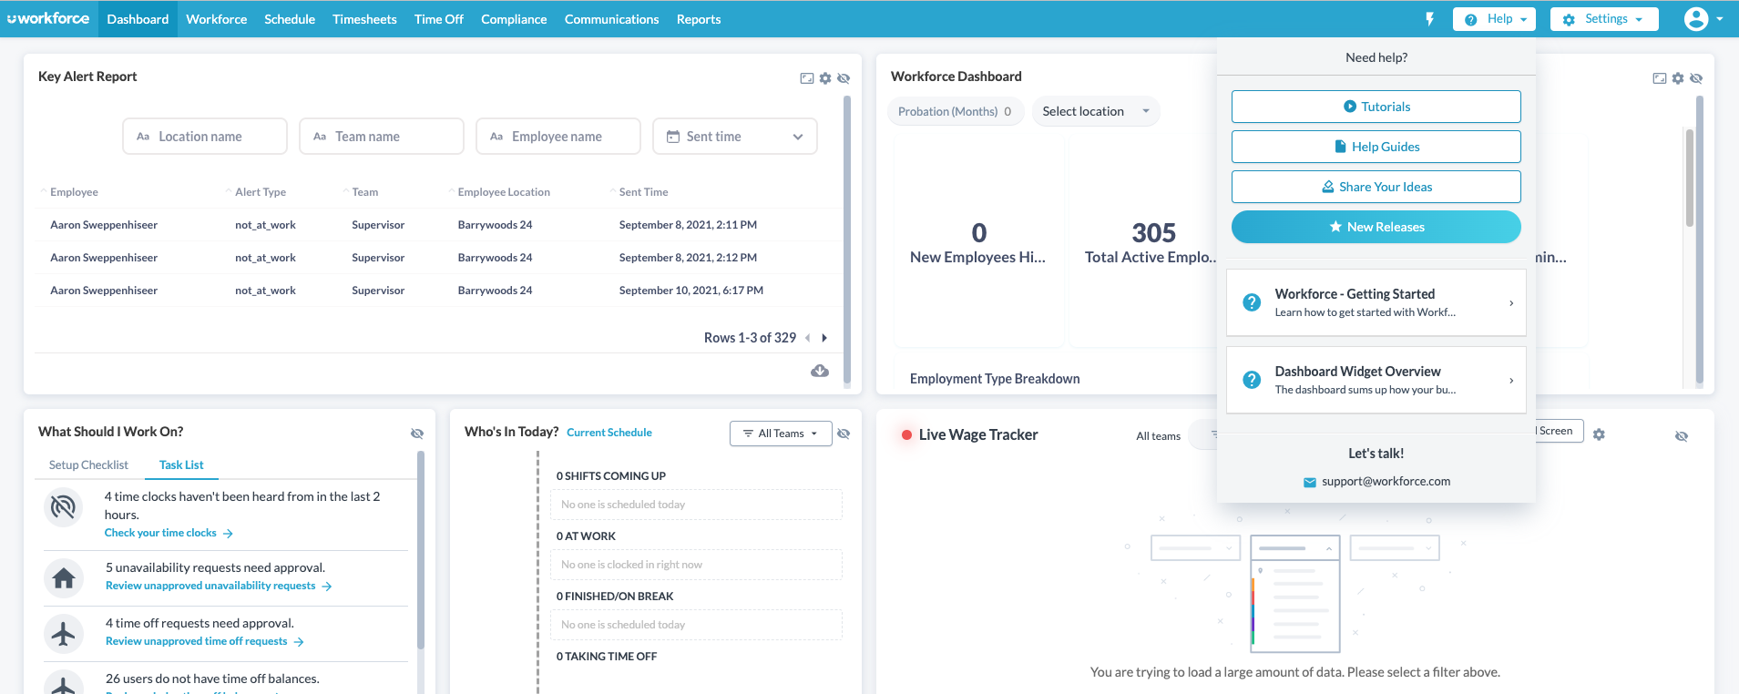Image resolution: width=1739 pixels, height=694 pixels.
Task: Open Key Alert Report gear settings
Action: (825, 78)
